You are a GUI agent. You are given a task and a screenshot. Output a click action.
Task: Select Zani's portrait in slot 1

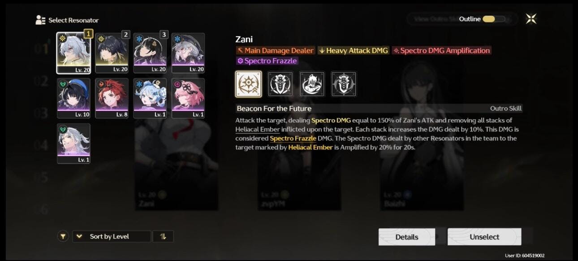pos(73,53)
